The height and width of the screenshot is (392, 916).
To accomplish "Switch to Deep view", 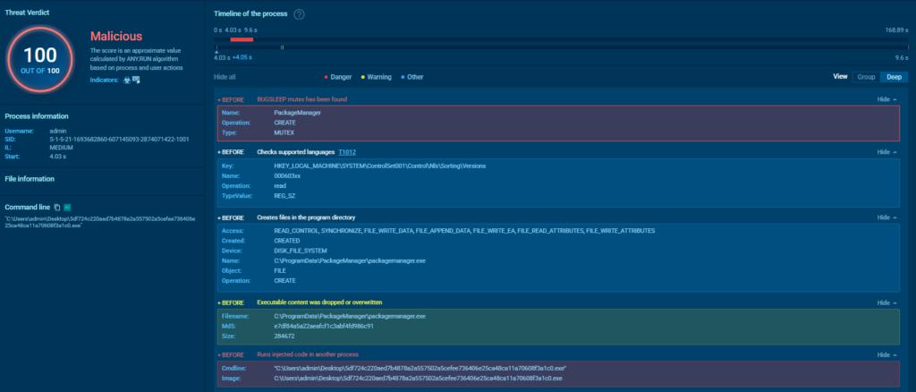I will point(894,77).
